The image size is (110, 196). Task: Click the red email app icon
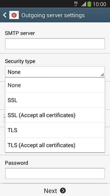[x=14, y=15]
